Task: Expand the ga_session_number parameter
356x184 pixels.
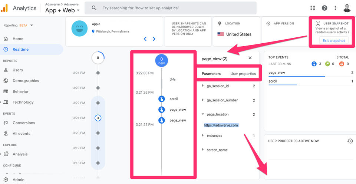Action: coord(203,100)
